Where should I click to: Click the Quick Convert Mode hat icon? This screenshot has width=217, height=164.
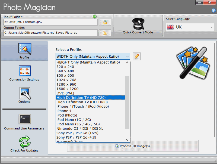[138, 24]
